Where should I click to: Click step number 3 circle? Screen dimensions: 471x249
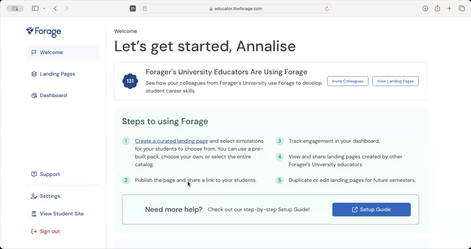pyautogui.click(x=280, y=141)
